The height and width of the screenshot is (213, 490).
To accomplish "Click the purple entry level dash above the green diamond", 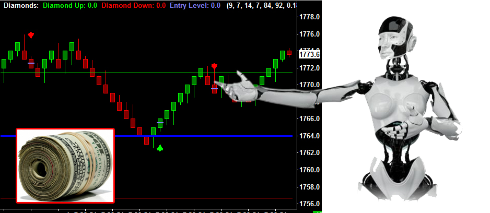I will tap(160, 123).
